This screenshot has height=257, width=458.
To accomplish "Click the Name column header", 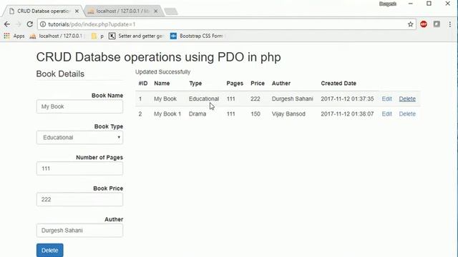I will coord(162,84).
